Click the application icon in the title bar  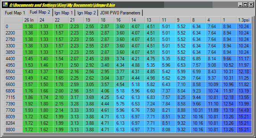pyautogui.click(x=5, y=5)
